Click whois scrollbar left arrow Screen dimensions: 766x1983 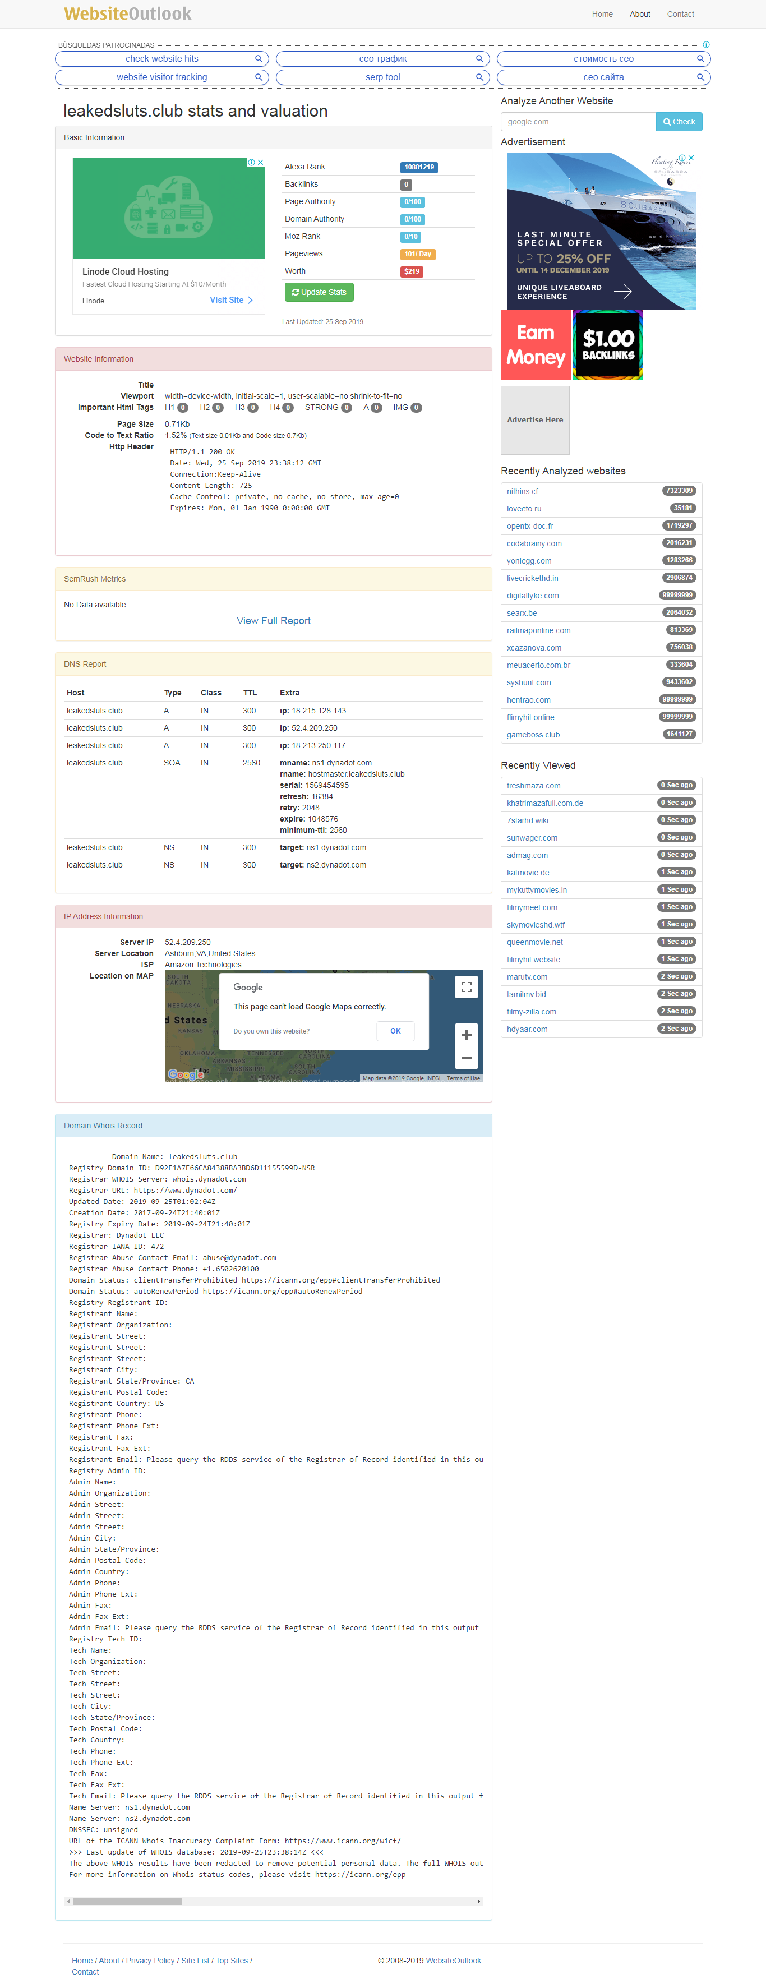(x=68, y=1901)
